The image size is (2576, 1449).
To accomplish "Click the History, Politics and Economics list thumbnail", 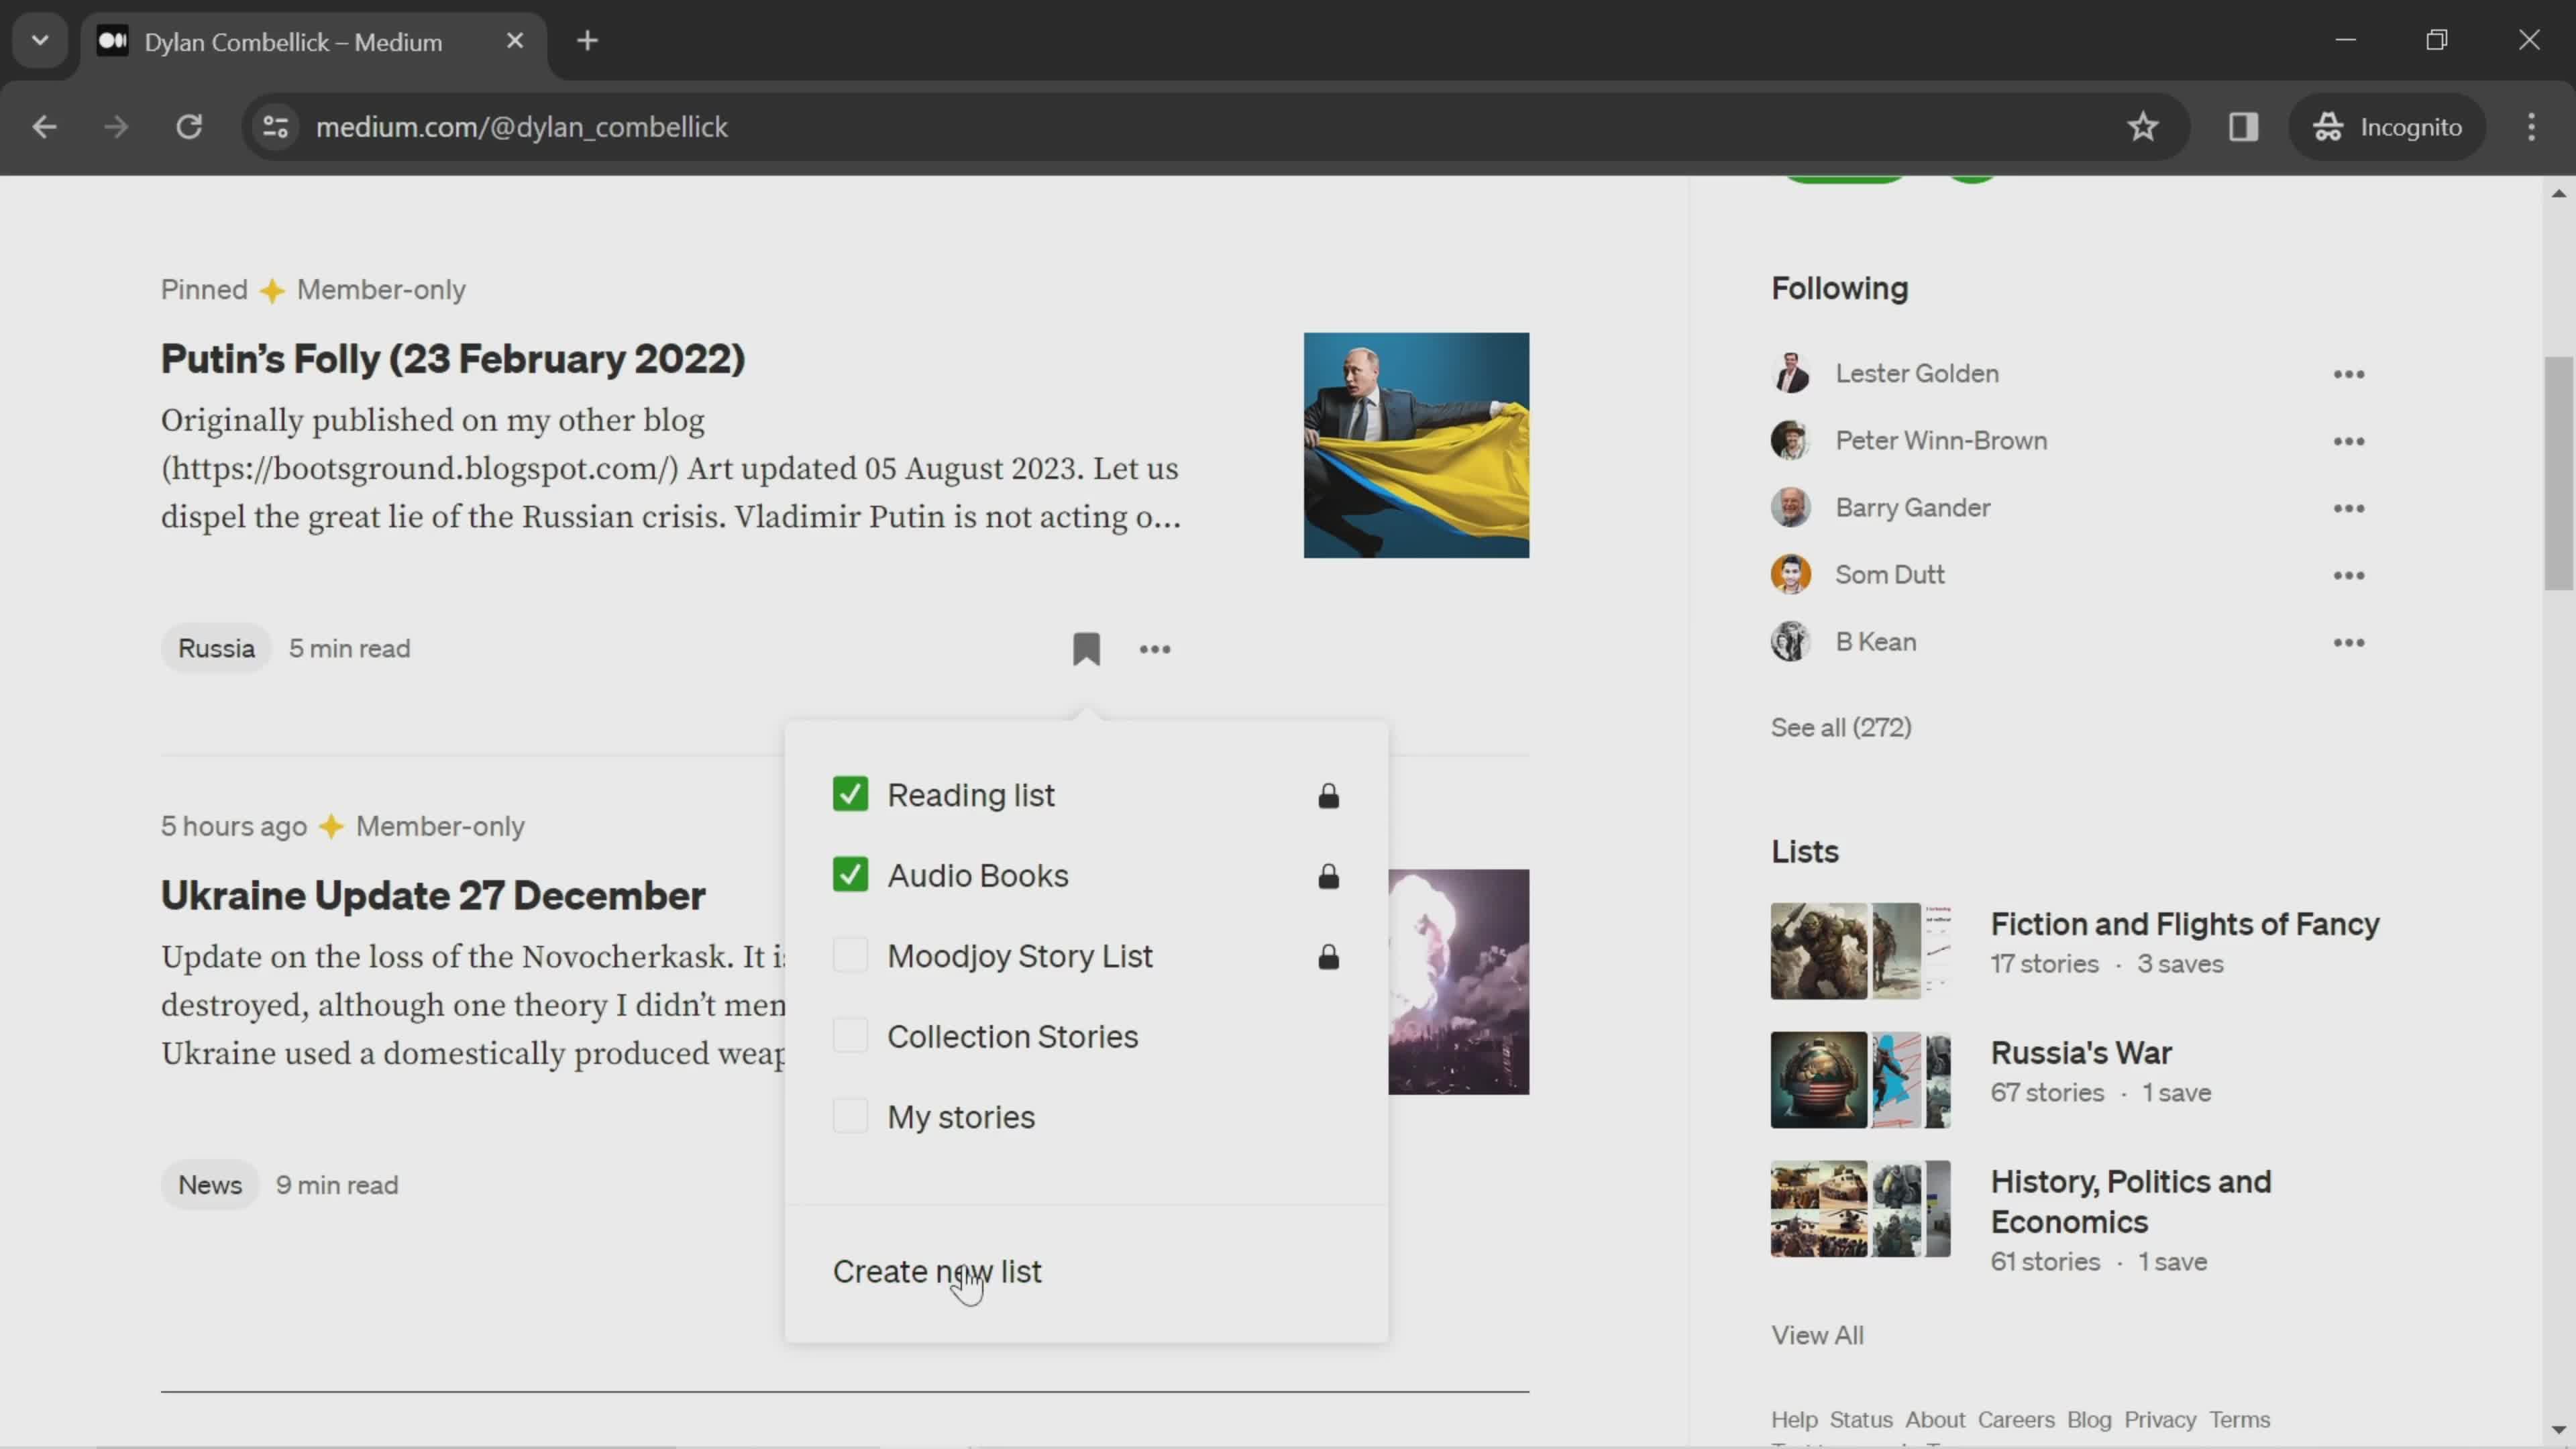I will click(x=1860, y=1209).
